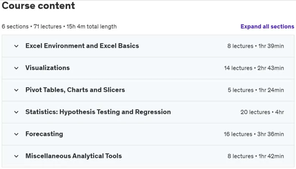Click the 8 lectures 1hr 39min label
Screen dimensions: 296x169
click(x=256, y=46)
